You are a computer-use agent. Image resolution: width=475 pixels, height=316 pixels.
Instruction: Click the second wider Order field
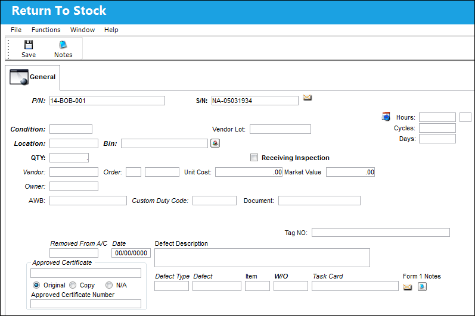coord(162,172)
